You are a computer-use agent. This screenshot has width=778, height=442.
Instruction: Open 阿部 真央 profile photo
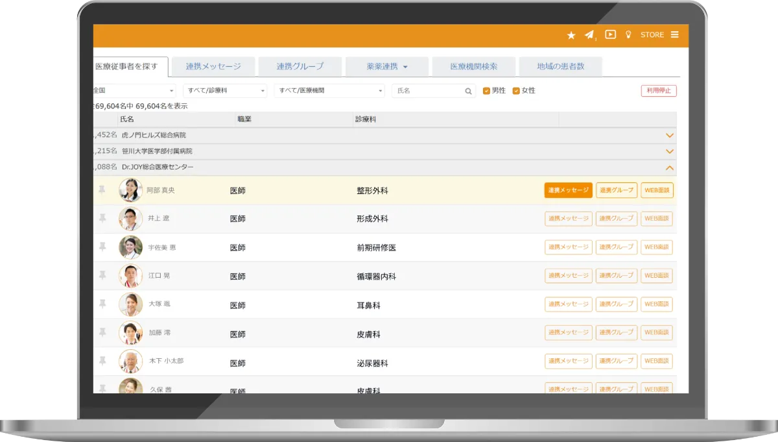coord(130,190)
